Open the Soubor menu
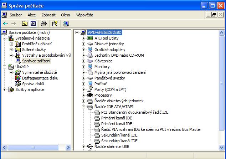The height and width of the screenshot is (159, 226). (x=16, y=15)
